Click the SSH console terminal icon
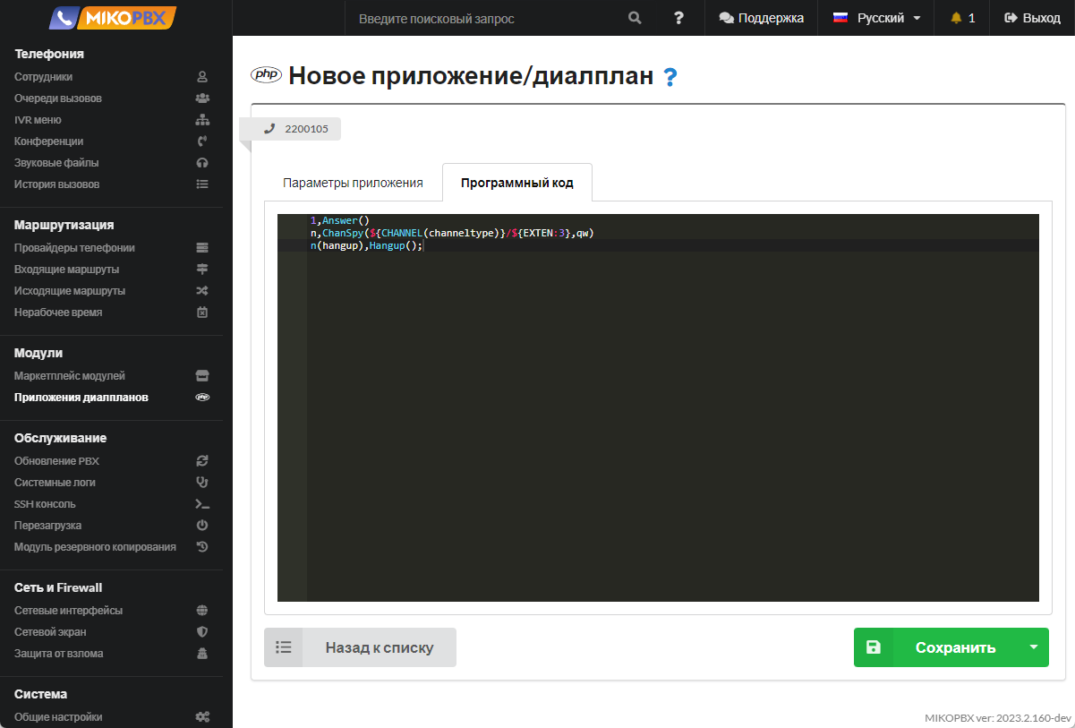This screenshot has width=1075, height=728. click(x=202, y=504)
